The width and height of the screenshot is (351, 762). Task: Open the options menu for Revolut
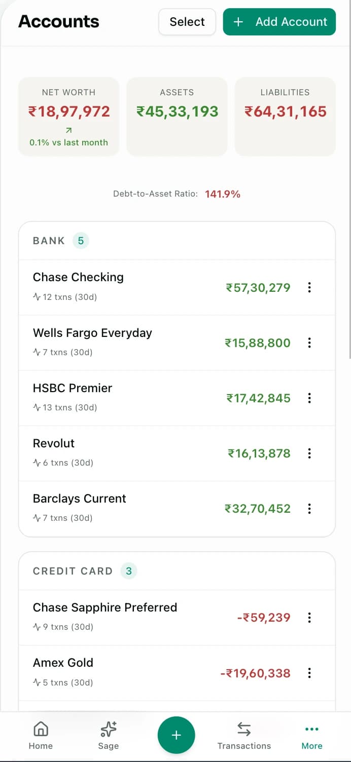[309, 453]
